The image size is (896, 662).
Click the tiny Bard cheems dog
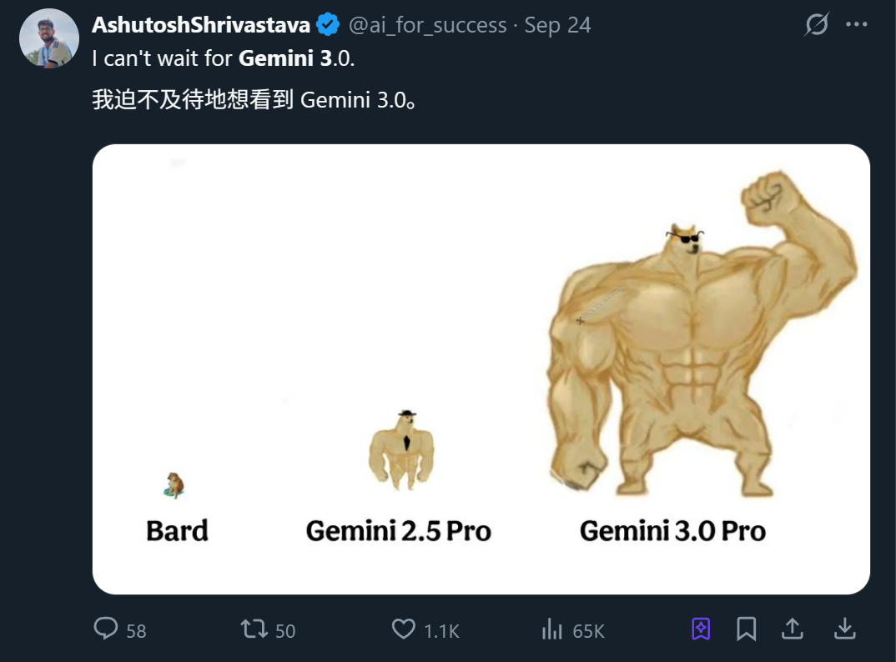(x=175, y=484)
